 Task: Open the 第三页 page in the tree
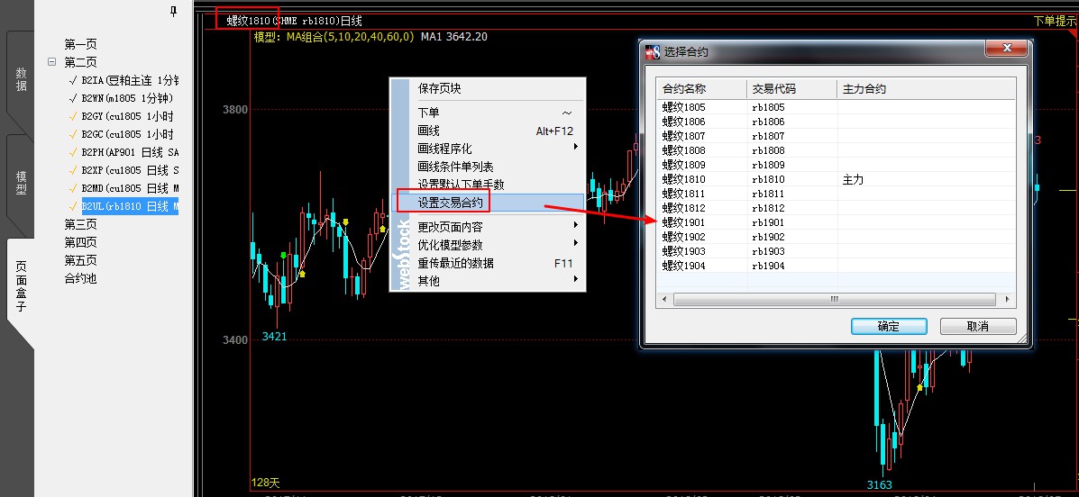(80, 224)
